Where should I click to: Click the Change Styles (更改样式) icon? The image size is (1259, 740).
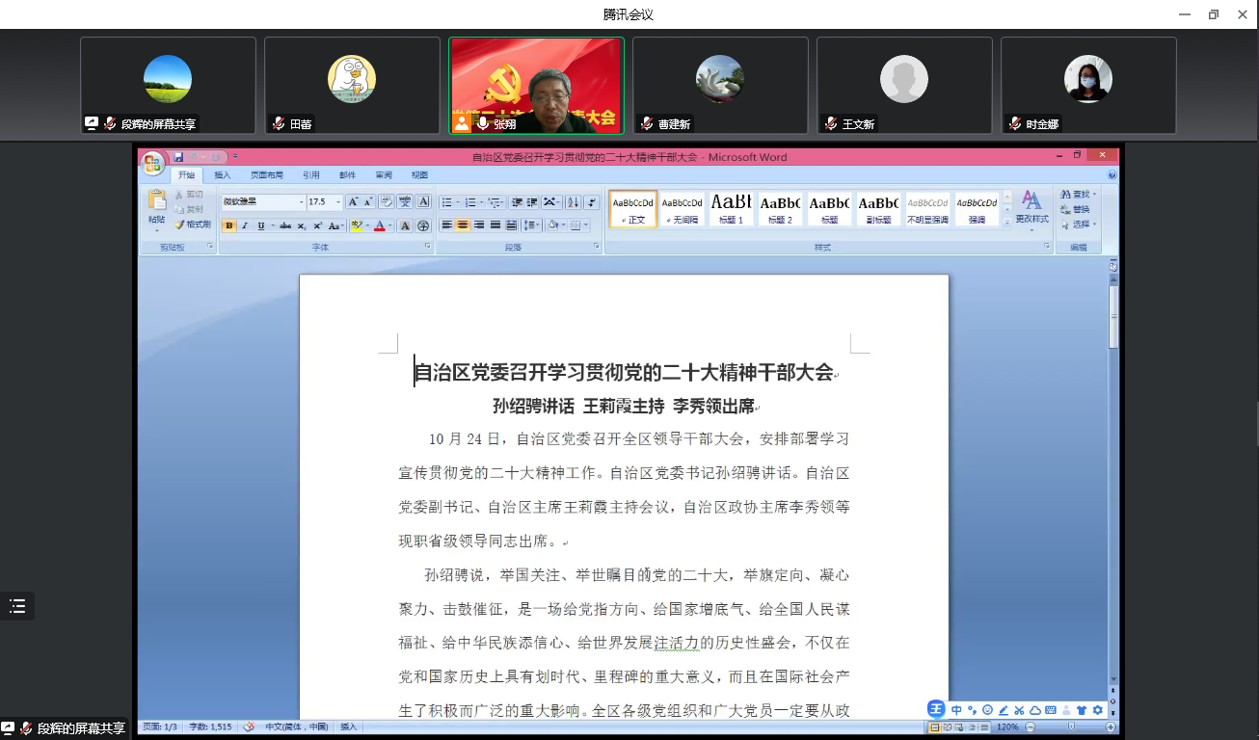(1031, 205)
